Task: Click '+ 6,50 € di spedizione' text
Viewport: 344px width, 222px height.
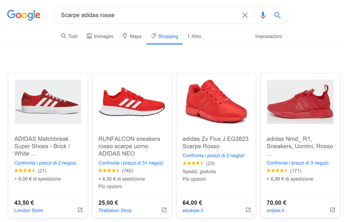Action: pos(121,179)
